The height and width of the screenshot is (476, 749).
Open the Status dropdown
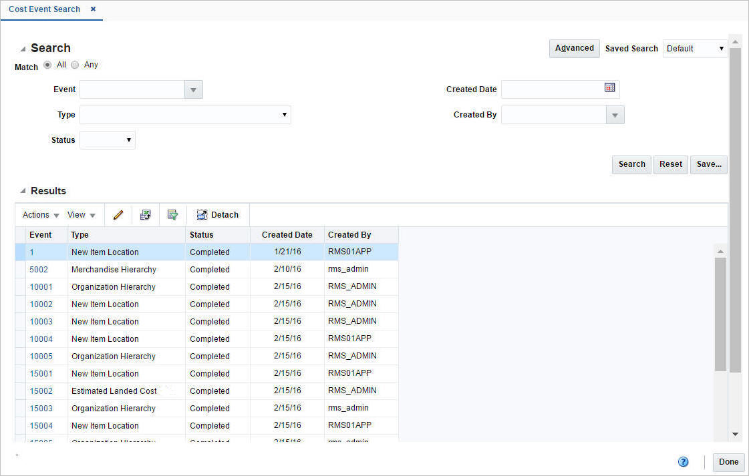click(x=128, y=140)
